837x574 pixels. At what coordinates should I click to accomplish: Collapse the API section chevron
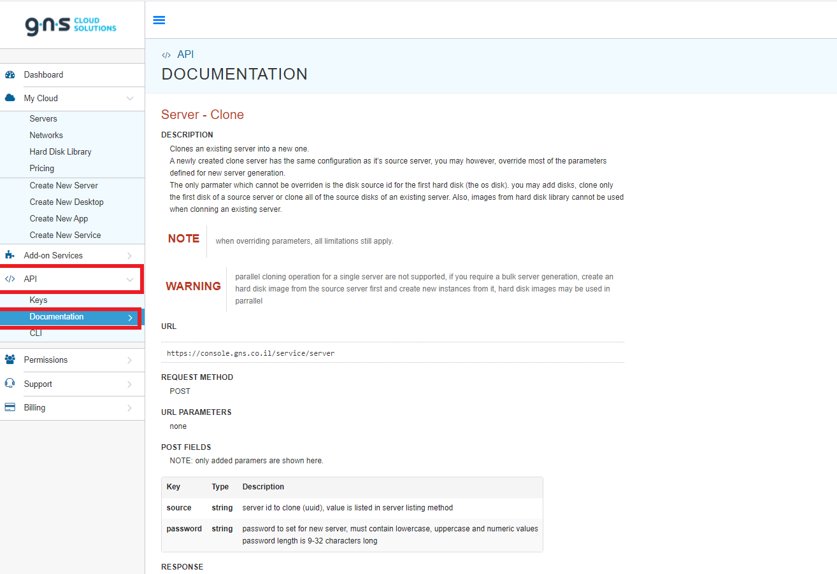pyautogui.click(x=130, y=279)
